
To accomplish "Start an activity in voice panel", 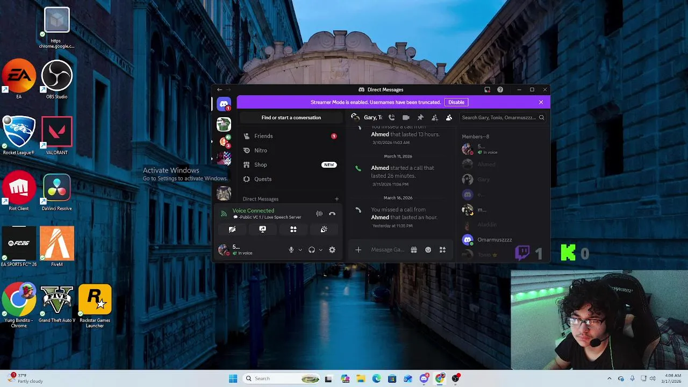I will pyautogui.click(x=293, y=229).
